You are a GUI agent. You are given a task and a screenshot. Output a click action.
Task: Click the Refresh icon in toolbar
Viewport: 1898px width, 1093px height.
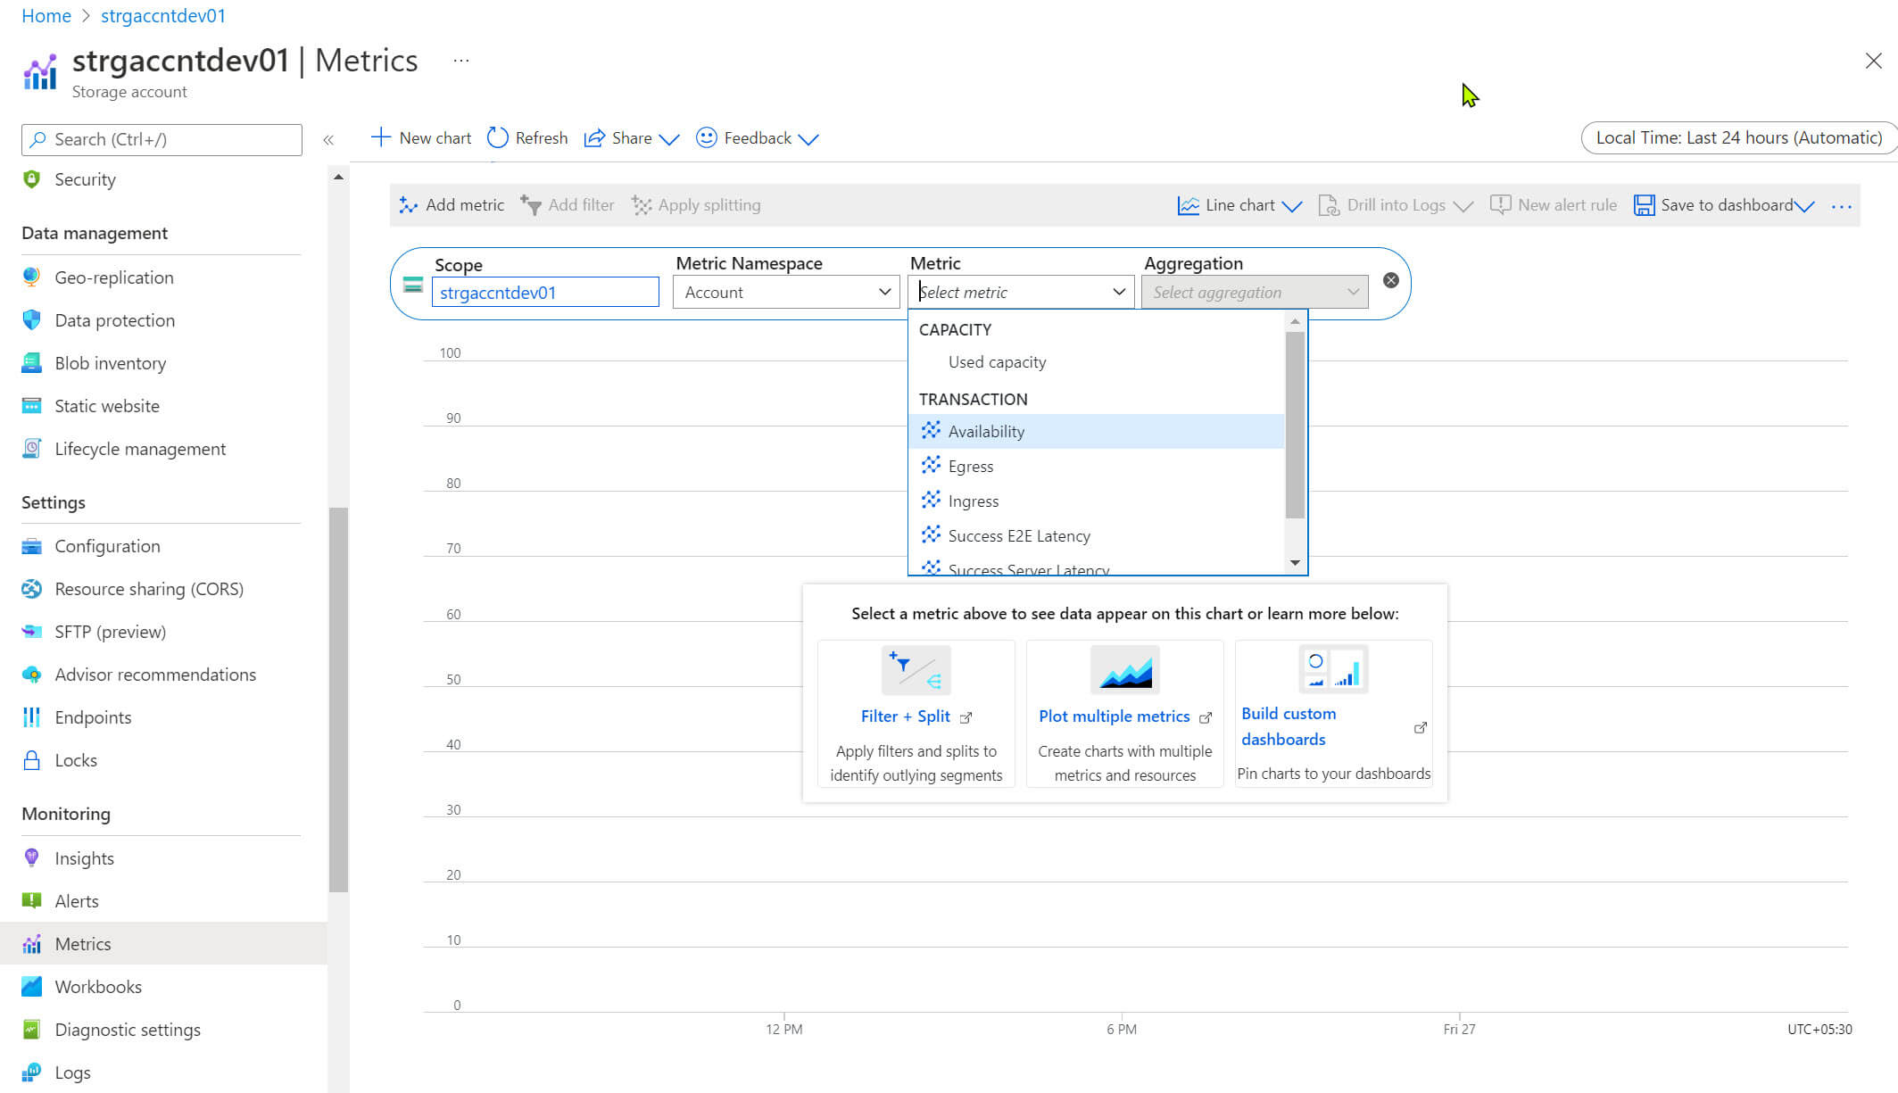pyautogui.click(x=498, y=137)
